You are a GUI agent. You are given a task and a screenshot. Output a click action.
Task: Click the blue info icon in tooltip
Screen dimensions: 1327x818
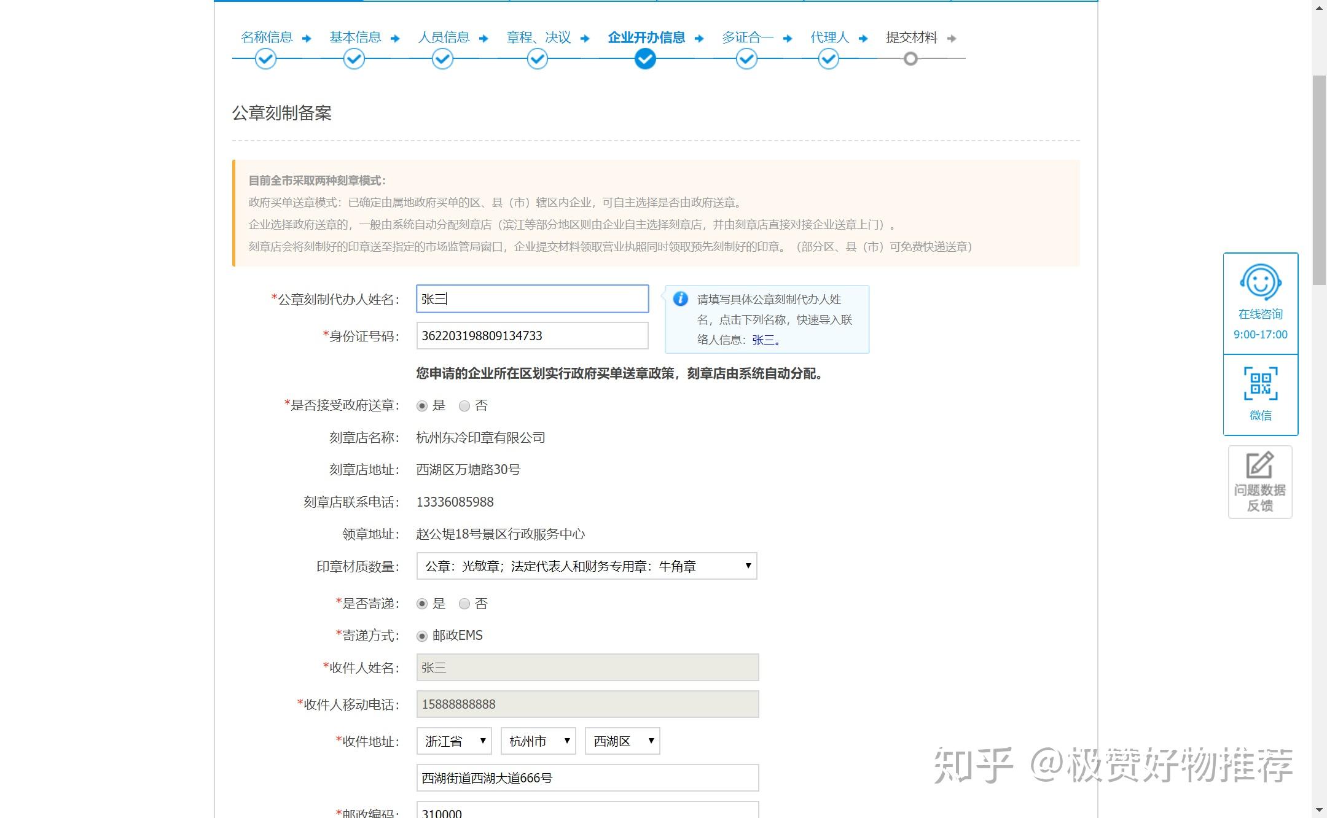[x=680, y=299]
